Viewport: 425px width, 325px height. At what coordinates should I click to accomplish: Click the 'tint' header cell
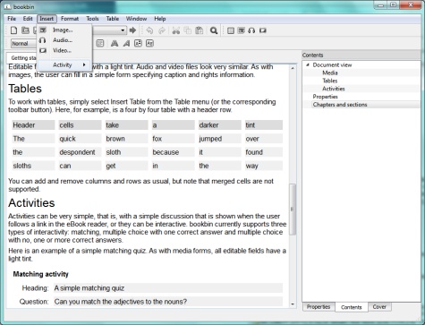[x=264, y=125]
